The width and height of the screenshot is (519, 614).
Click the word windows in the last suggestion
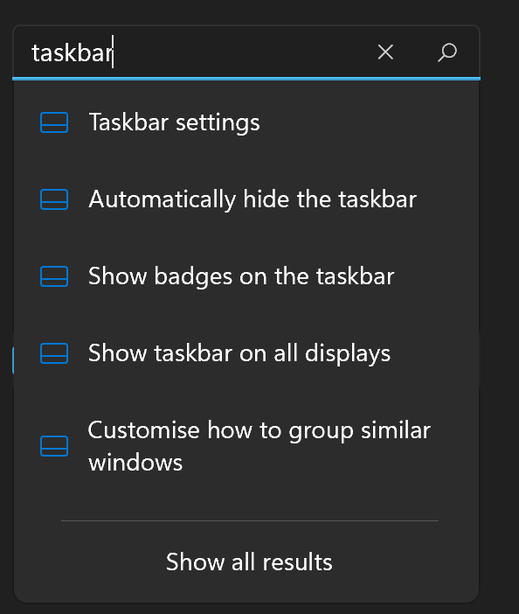click(135, 463)
